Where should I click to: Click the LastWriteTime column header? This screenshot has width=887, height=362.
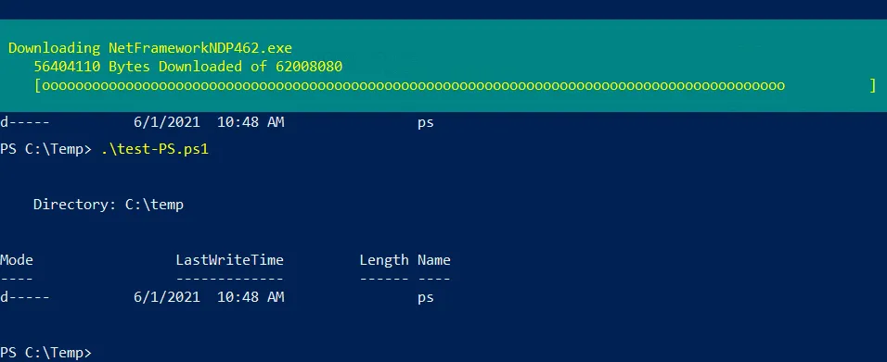tap(229, 260)
